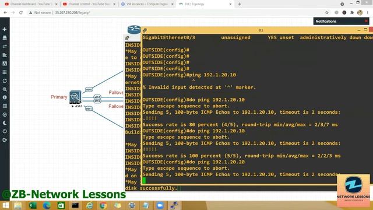Screen dimensions: 373x210
Task: Open Excel from the taskbar
Action: click(33, 205)
